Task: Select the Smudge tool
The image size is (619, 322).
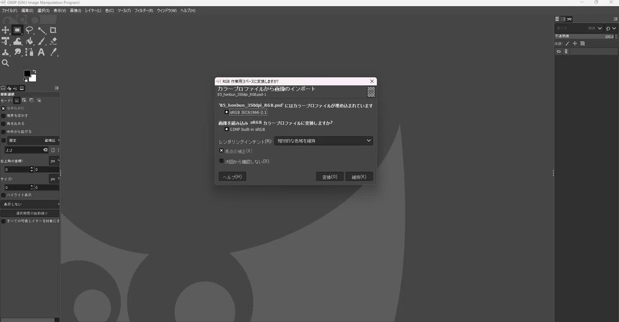Action: coord(17,52)
